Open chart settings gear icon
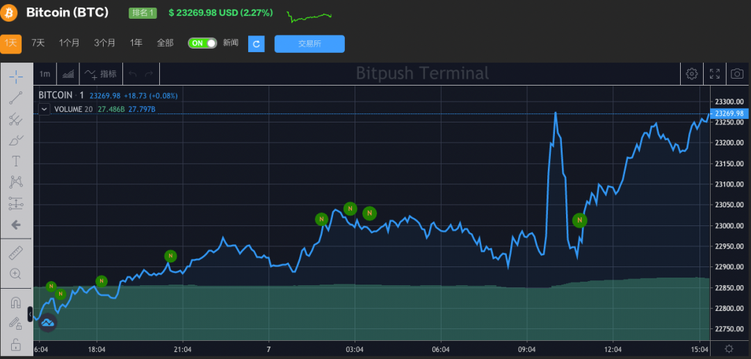 [692, 73]
